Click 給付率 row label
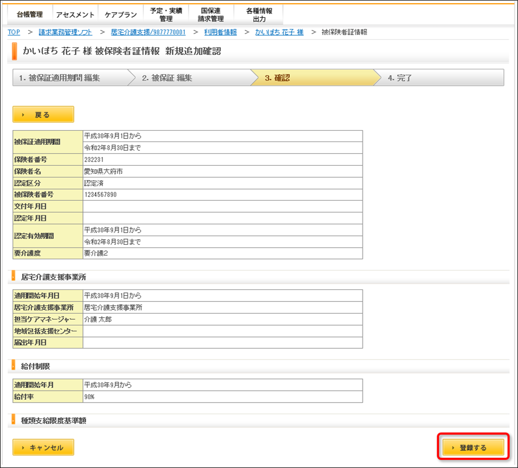 48,397
